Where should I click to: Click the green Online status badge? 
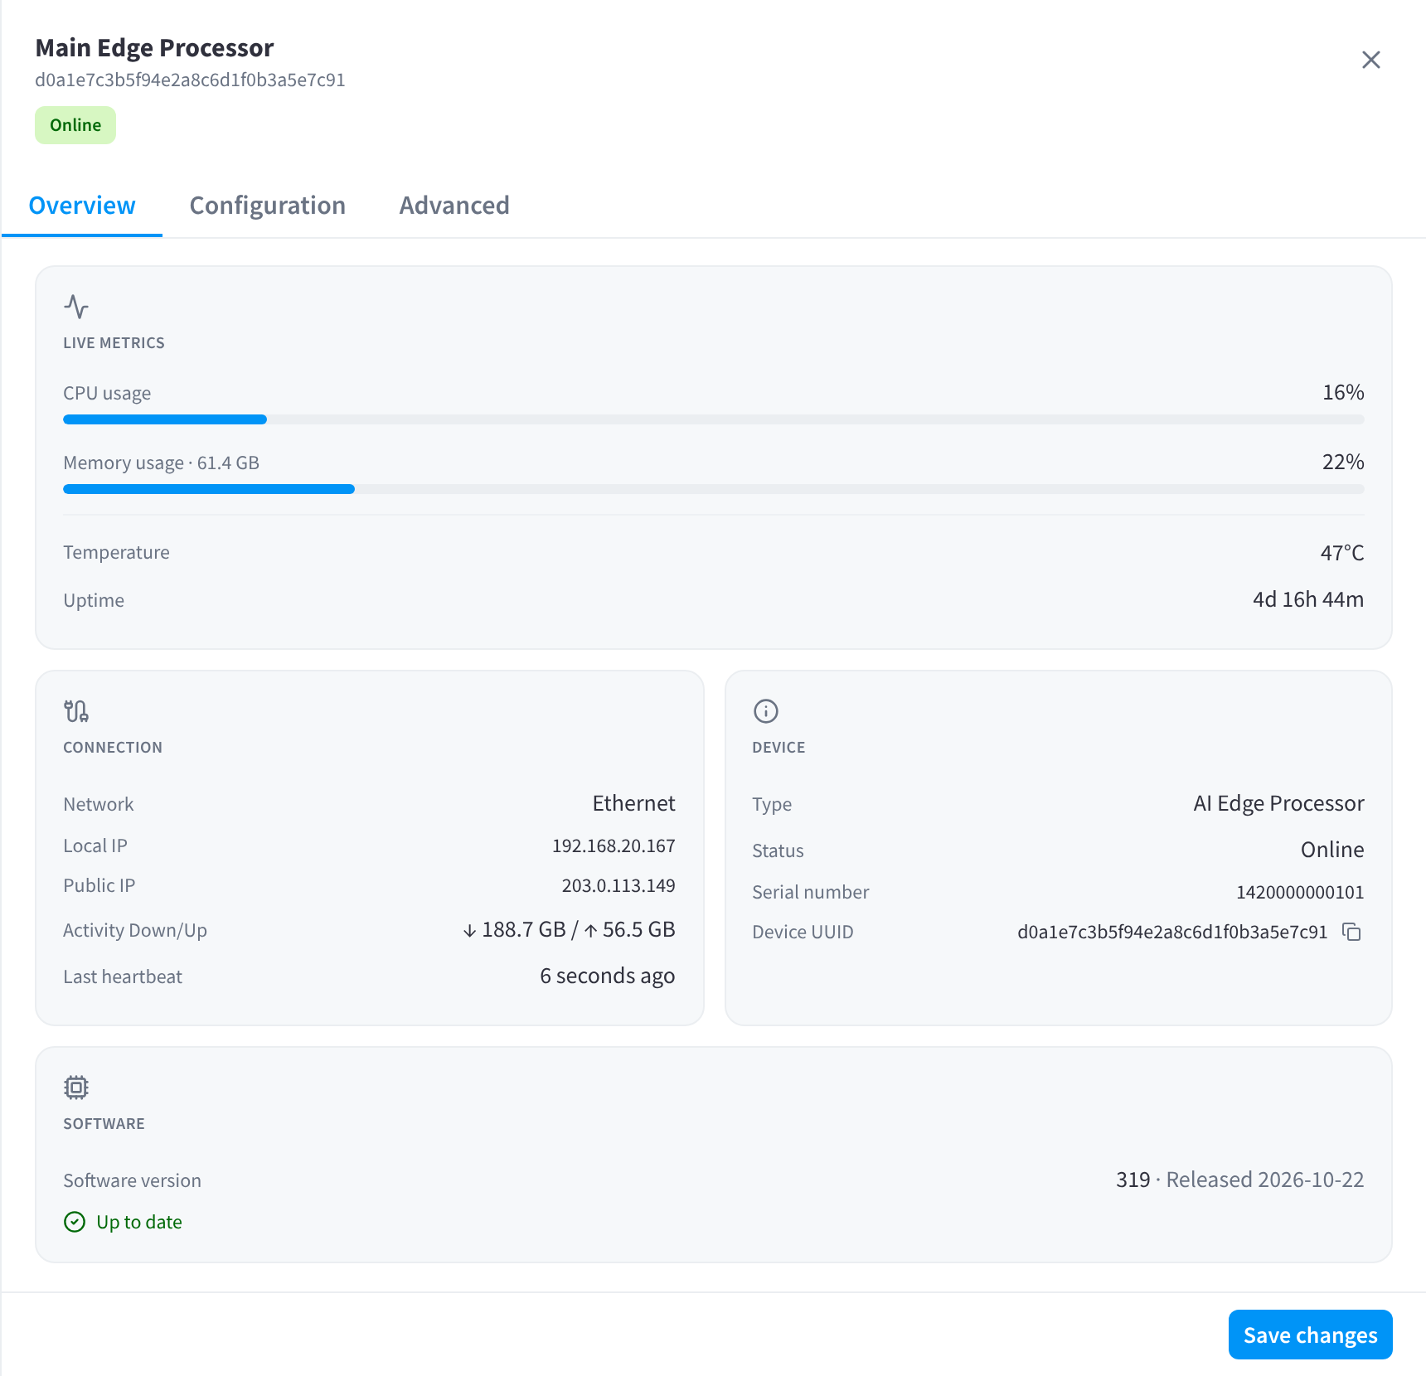[75, 125]
